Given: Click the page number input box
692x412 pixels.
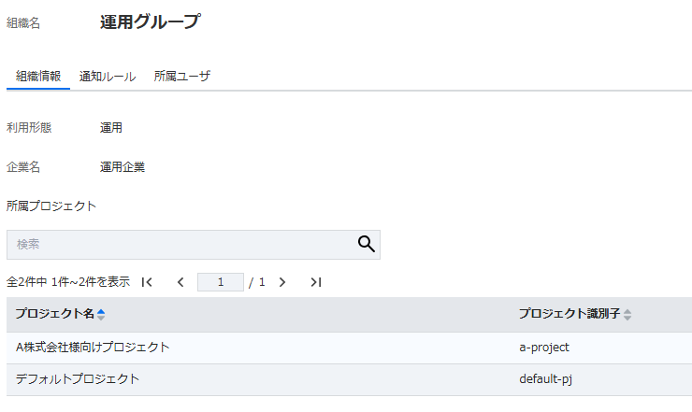Looking at the screenshot, I should [221, 282].
